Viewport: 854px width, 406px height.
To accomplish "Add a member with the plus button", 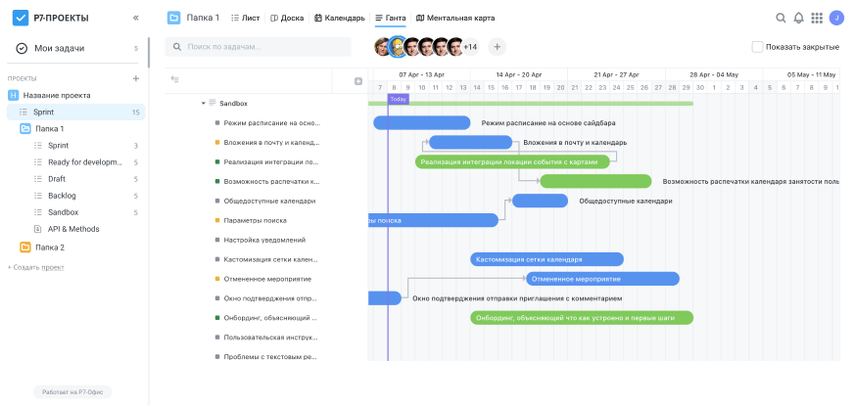I will click(x=497, y=47).
